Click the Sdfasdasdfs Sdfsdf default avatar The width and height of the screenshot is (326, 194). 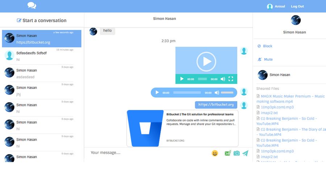[x=9, y=55]
